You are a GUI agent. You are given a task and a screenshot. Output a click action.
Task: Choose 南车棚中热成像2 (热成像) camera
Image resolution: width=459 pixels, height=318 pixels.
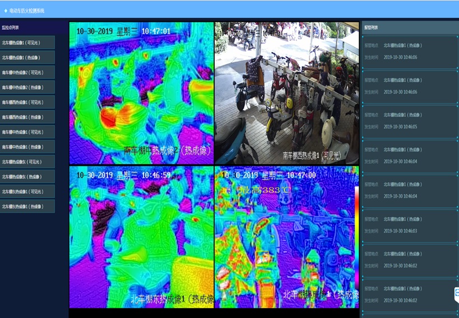click(x=27, y=87)
